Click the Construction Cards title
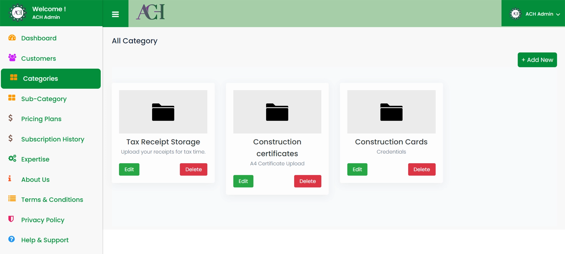Image resolution: width=565 pixels, height=254 pixels. coord(391,142)
